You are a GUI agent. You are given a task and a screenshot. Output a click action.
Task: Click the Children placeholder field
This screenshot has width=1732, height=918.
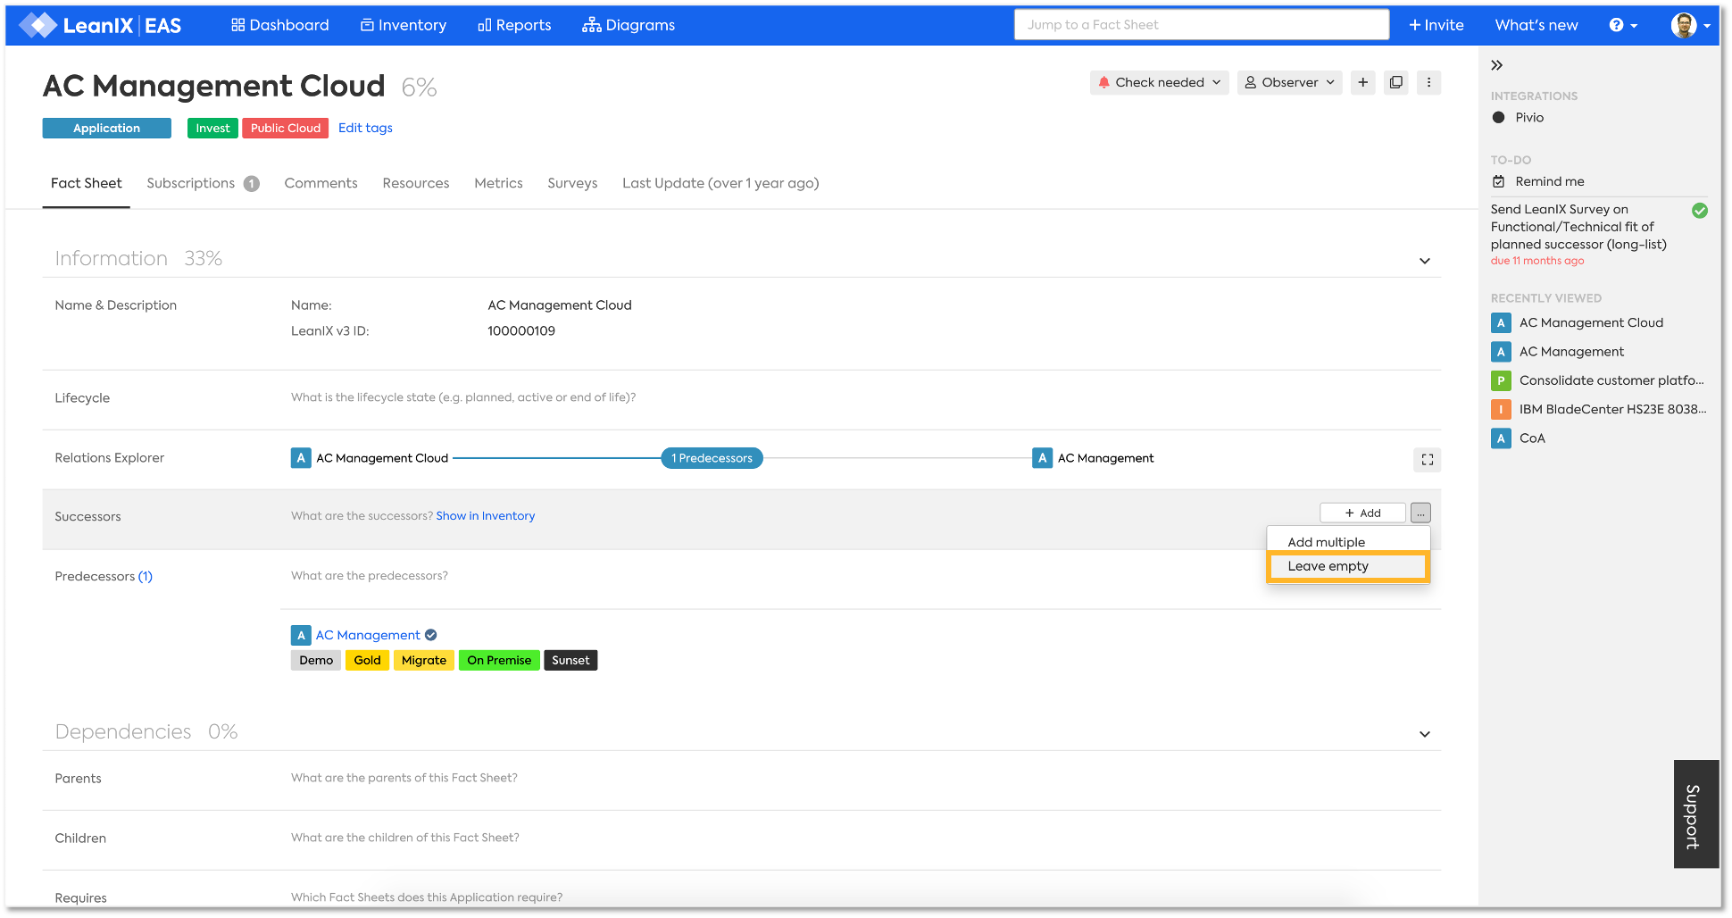point(405,838)
